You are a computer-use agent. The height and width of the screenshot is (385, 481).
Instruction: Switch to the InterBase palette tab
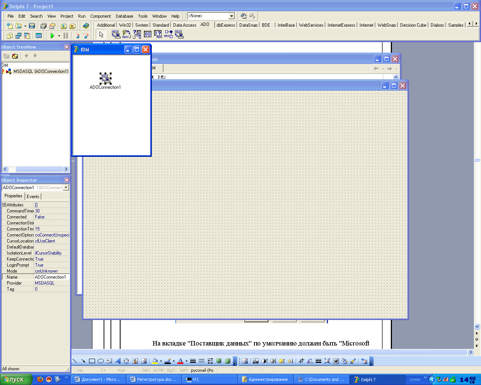[x=286, y=25]
